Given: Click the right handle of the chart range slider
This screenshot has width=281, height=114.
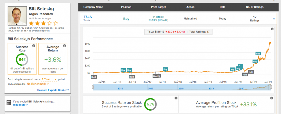Looking at the screenshot, I should pyautogui.click(x=271, y=87).
